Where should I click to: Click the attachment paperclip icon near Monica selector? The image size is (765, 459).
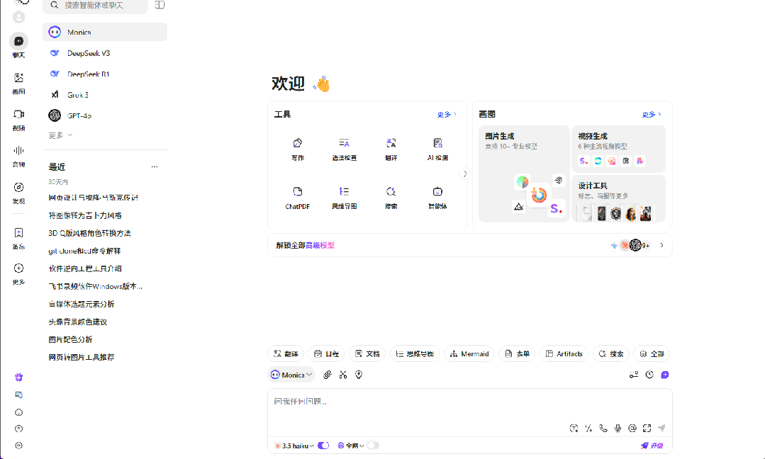327,375
